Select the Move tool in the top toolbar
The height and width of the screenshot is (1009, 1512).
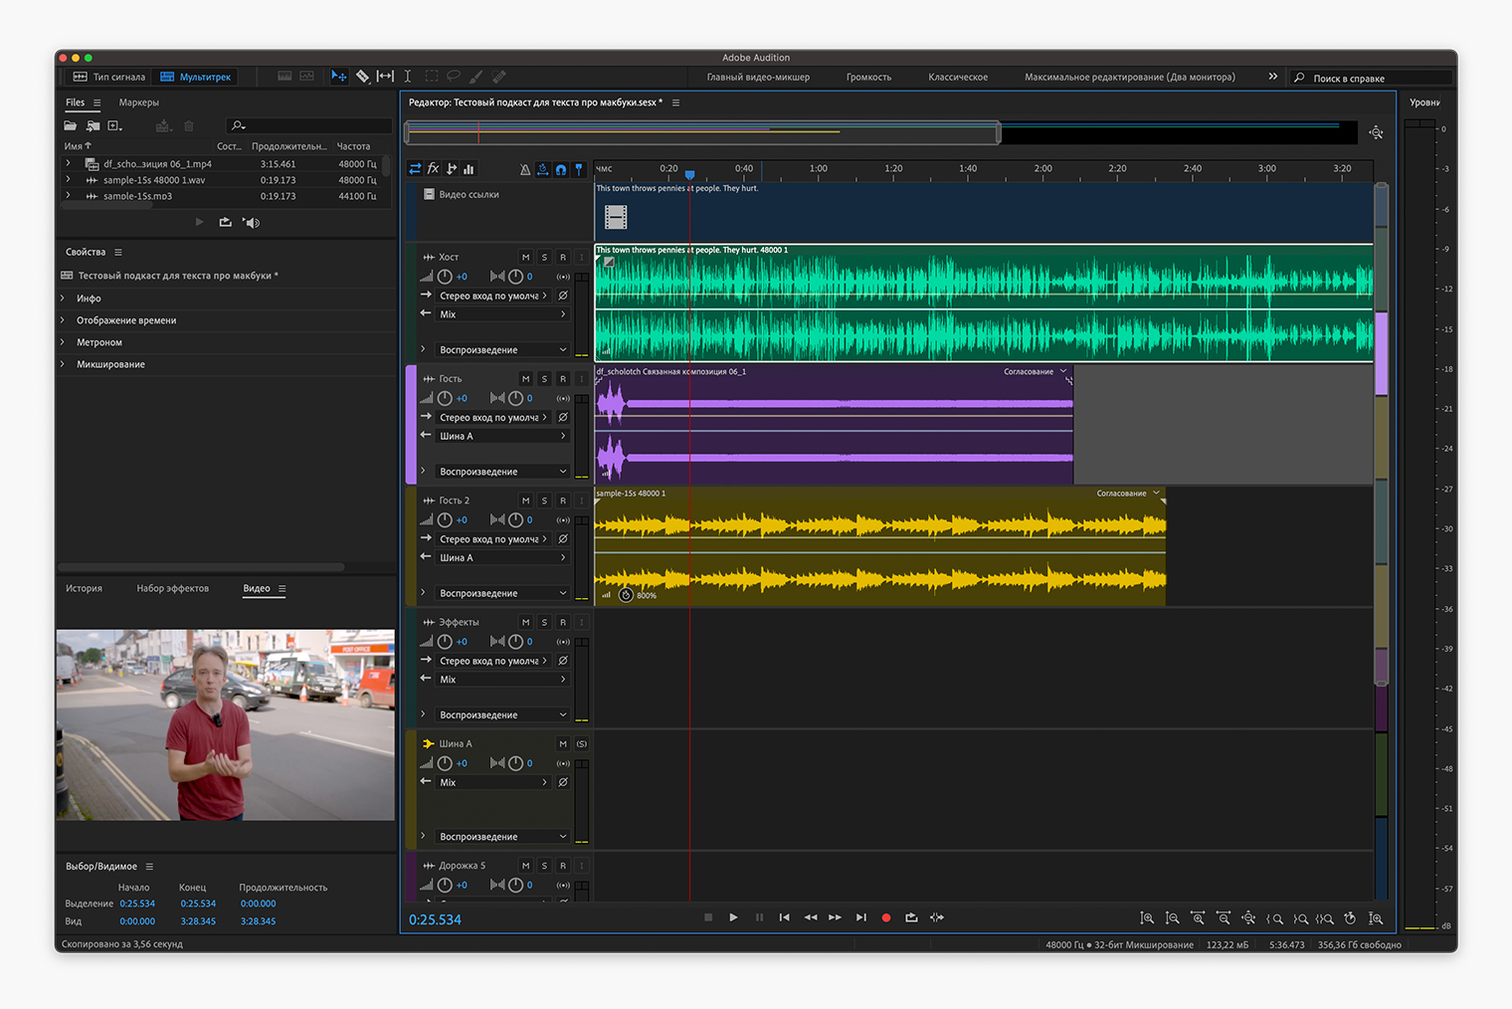(x=339, y=77)
